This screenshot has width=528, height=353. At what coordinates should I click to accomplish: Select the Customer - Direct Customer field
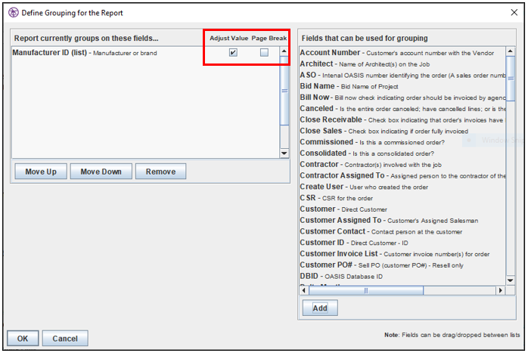tap(402, 209)
